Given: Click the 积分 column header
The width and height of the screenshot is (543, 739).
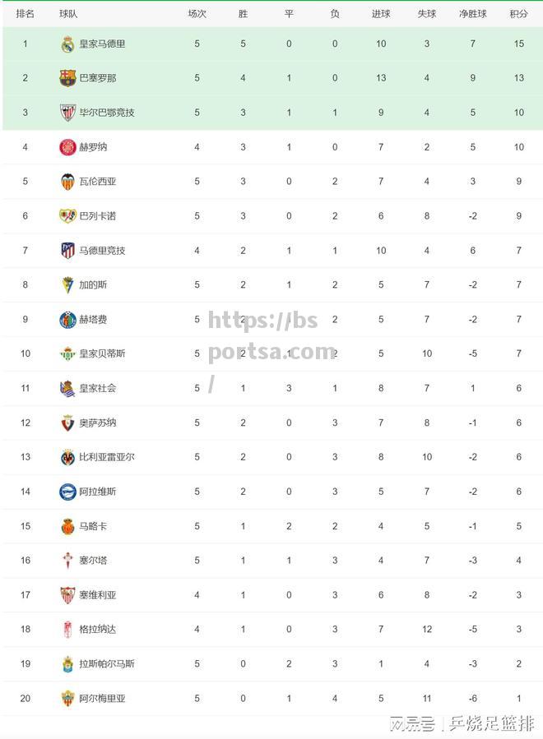Looking at the screenshot, I should (518, 14).
